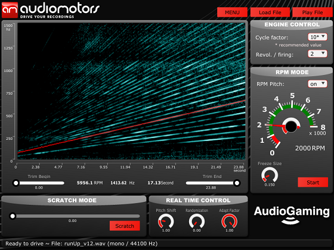Click the Scratch Mode slider handle
Viewport: 334px width, 250px height.
[13, 216]
